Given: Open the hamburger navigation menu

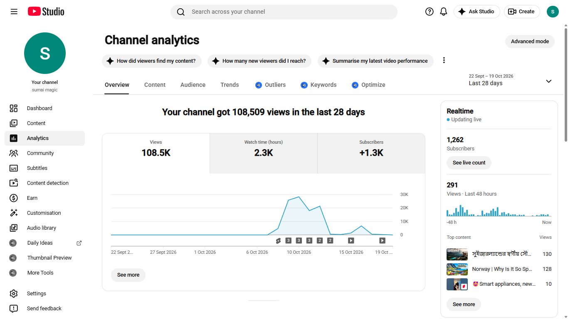Looking at the screenshot, I should (14, 12).
